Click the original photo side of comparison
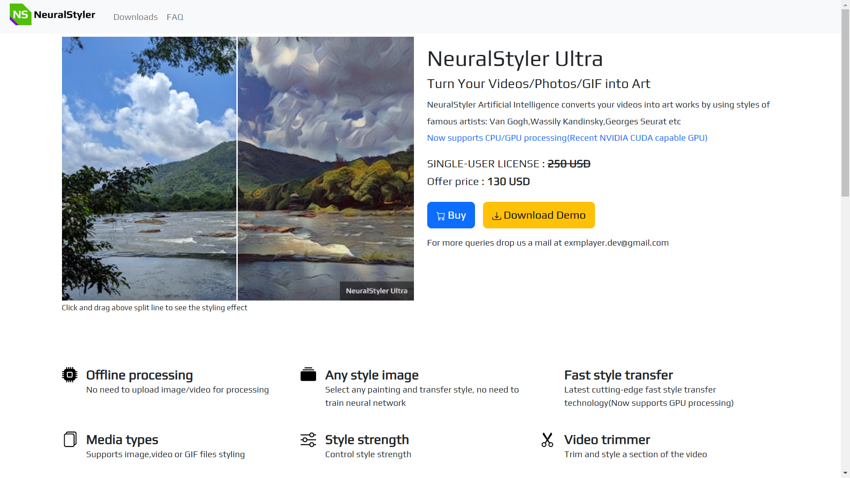Screen dimensions: 850x478 [x=149, y=169]
